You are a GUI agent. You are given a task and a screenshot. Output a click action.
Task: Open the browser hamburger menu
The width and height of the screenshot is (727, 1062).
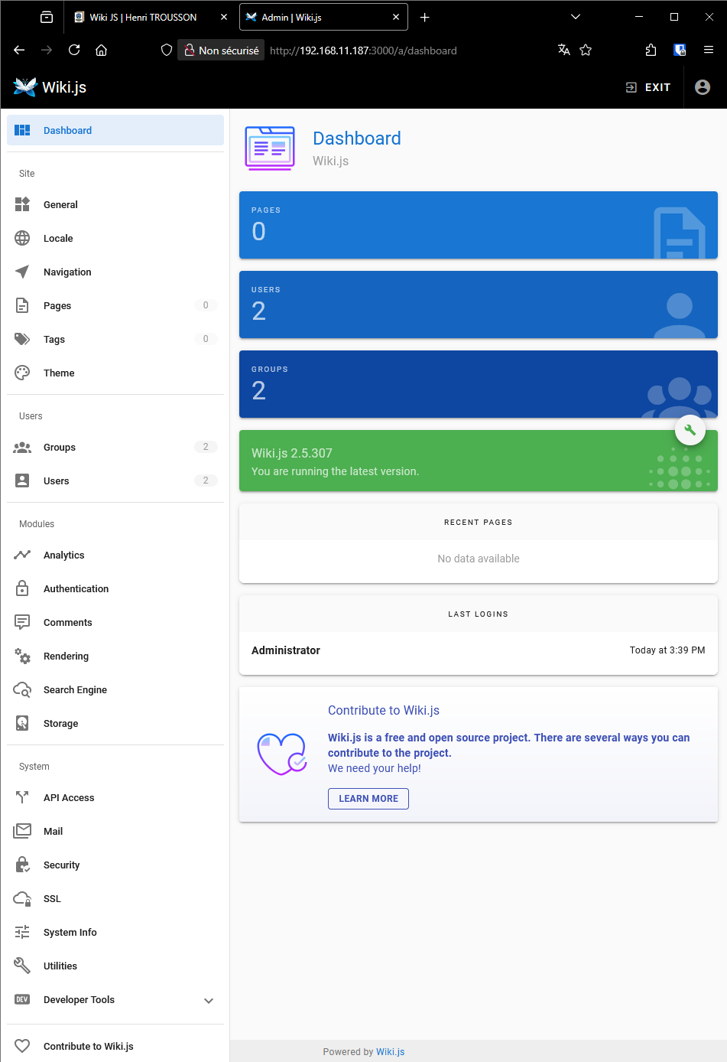click(709, 50)
